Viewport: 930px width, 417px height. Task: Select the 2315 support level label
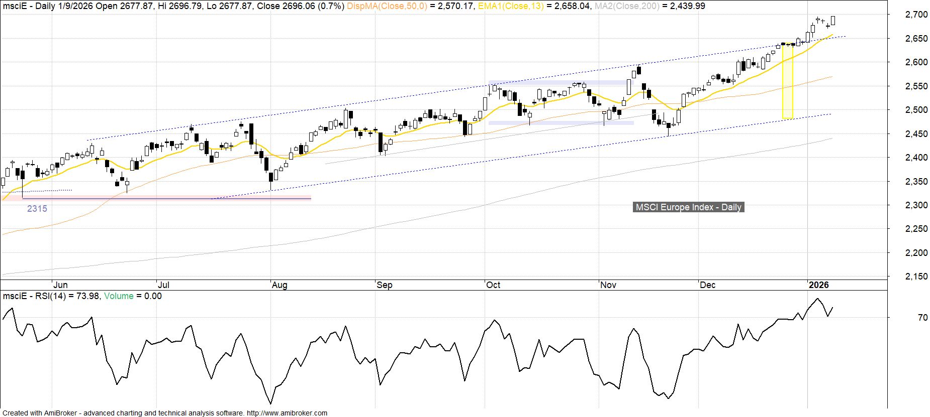(37, 209)
